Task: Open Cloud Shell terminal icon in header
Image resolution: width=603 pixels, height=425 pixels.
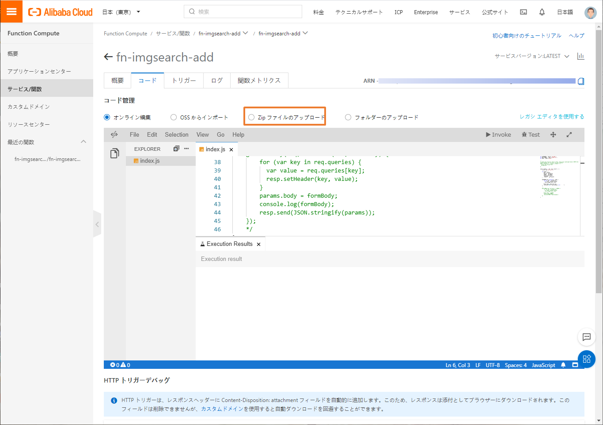Action: tap(523, 12)
